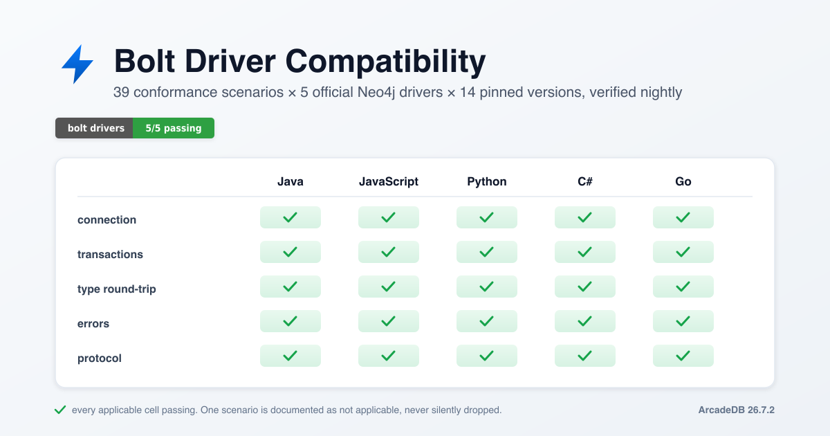The height and width of the screenshot is (436, 830).
Task: Select the Python column header
Action: coord(487,181)
